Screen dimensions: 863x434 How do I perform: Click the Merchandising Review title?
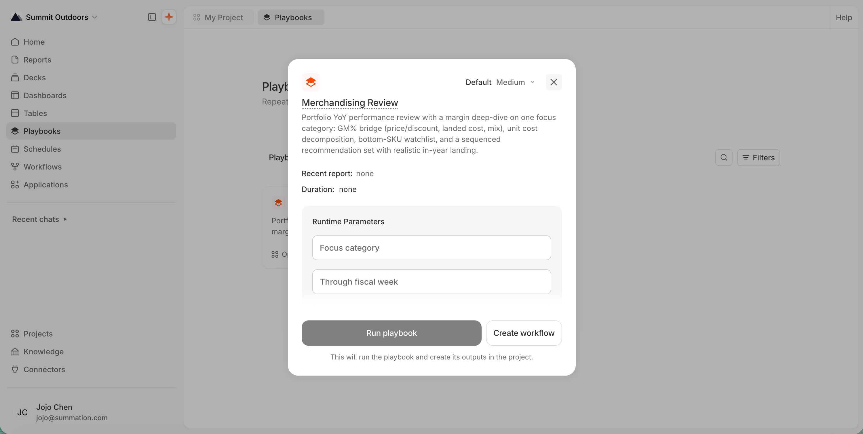[350, 103]
